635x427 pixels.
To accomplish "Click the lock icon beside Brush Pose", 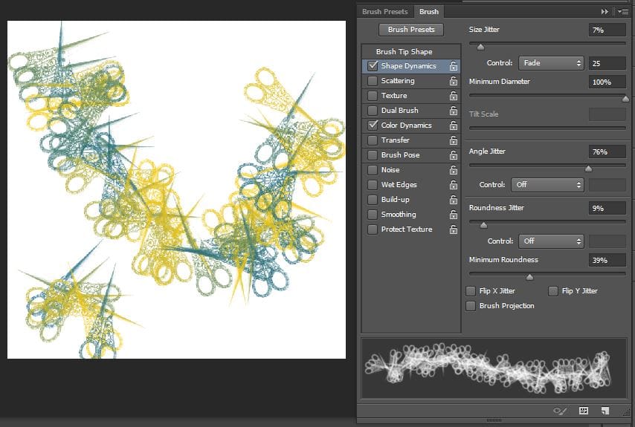I will point(453,155).
